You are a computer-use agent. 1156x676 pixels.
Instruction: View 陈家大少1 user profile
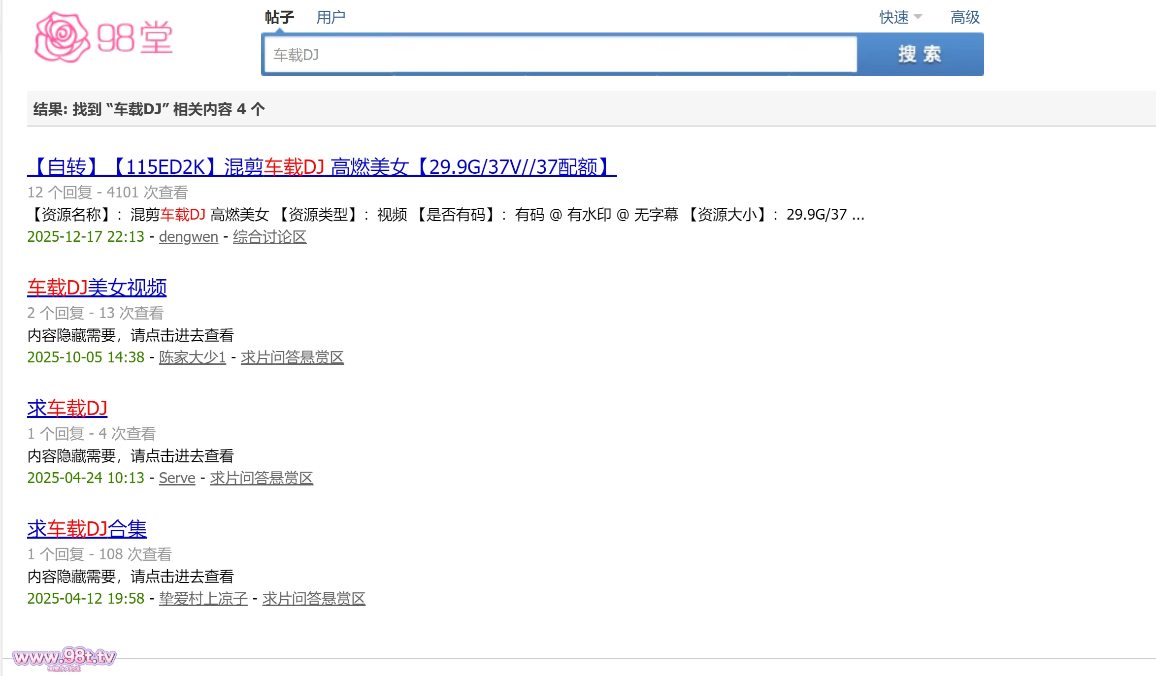point(192,357)
